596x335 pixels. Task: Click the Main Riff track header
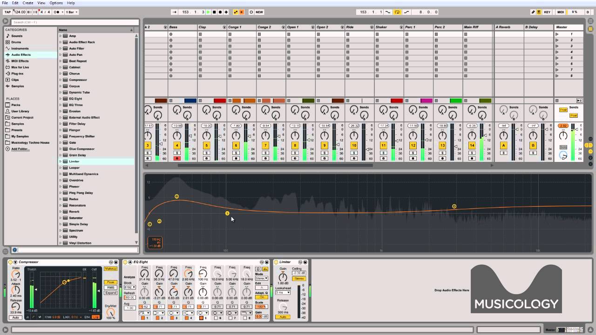pos(477,27)
